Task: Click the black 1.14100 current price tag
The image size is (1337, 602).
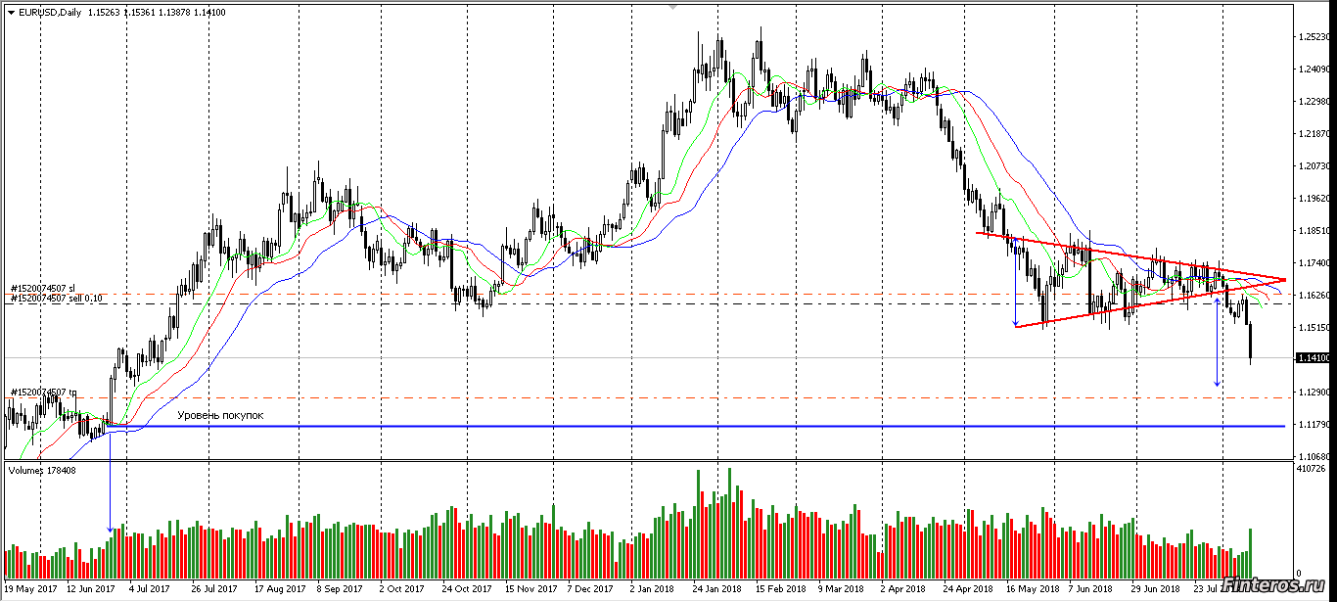Action: click(1313, 358)
